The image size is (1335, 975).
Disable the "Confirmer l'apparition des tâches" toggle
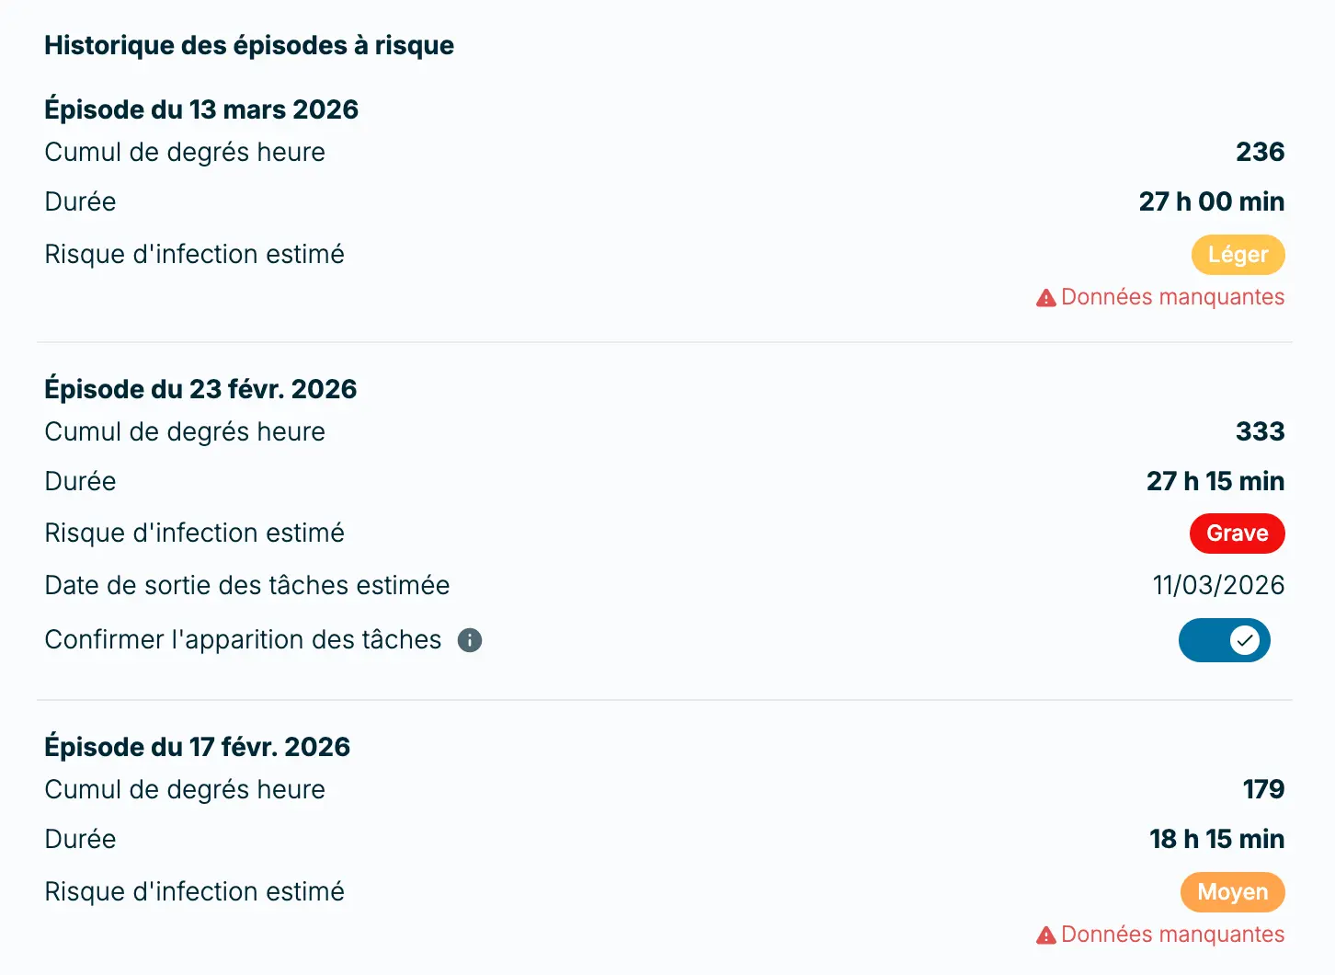pos(1224,640)
